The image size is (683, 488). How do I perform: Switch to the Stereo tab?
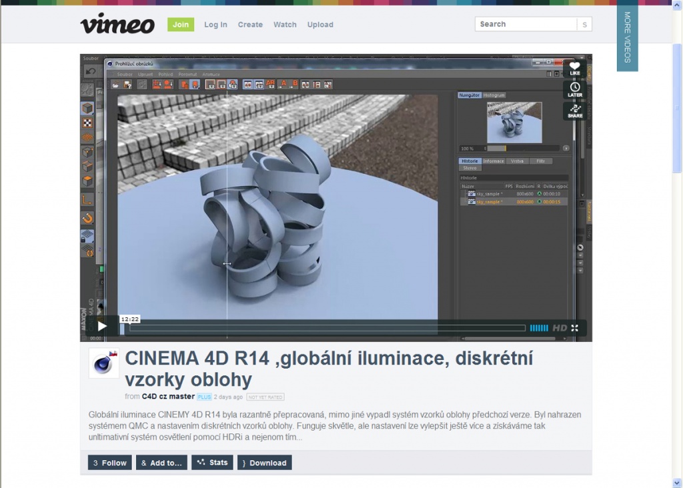(x=470, y=168)
